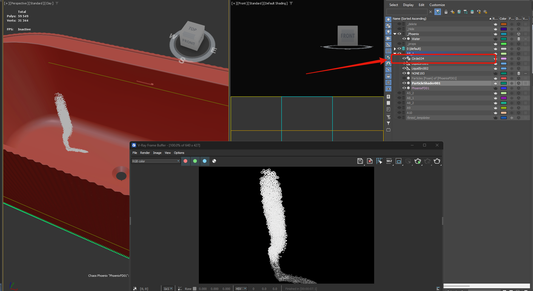The height and width of the screenshot is (291, 533).
Task: Hide the LiquidSrc002 object
Action: point(404,68)
